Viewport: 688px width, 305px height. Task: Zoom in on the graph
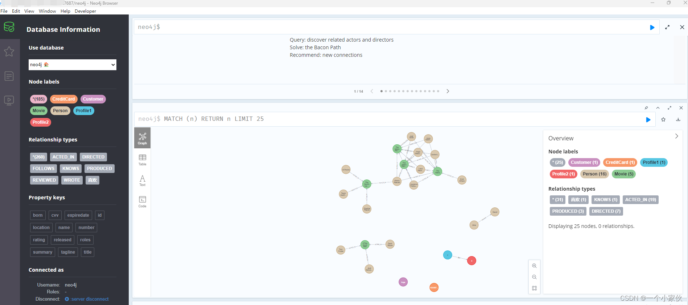(x=534, y=266)
